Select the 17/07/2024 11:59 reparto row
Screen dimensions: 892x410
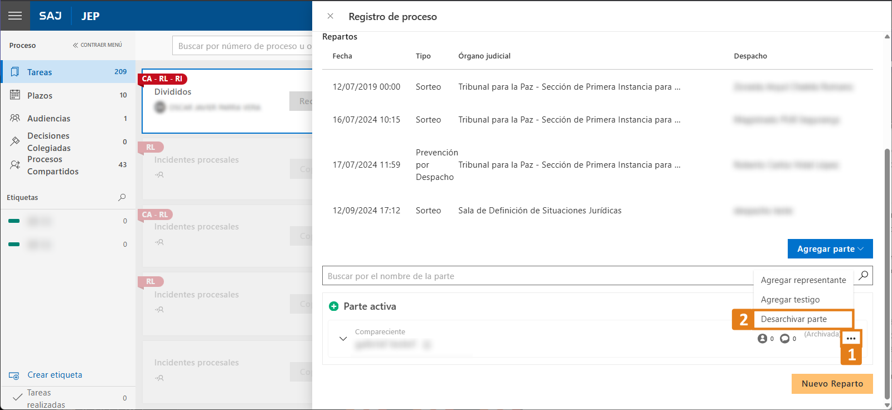pyautogui.click(x=598, y=165)
